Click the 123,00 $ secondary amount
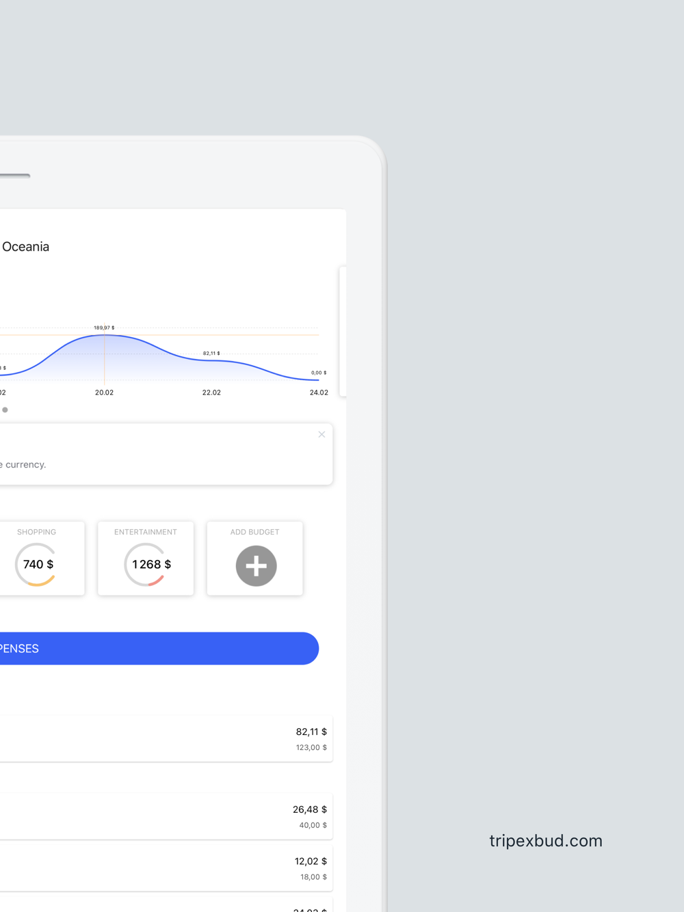 [x=311, y=747]
